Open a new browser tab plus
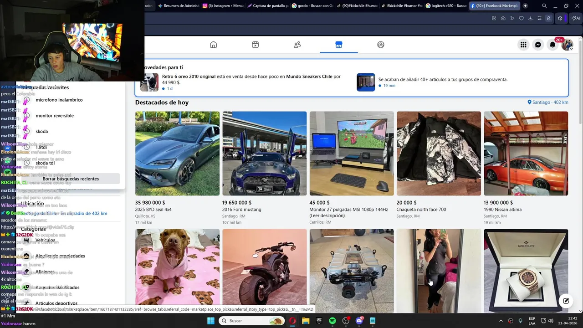583x328 pixels. coord(525,6)
